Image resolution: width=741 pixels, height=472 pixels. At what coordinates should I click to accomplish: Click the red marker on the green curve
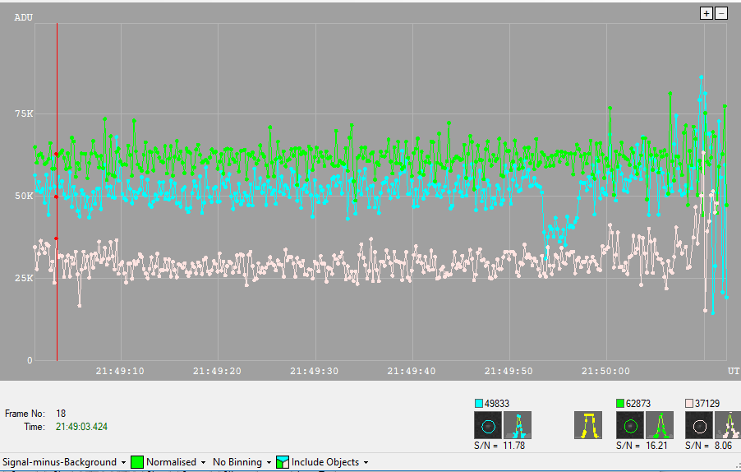click(57, 154)
